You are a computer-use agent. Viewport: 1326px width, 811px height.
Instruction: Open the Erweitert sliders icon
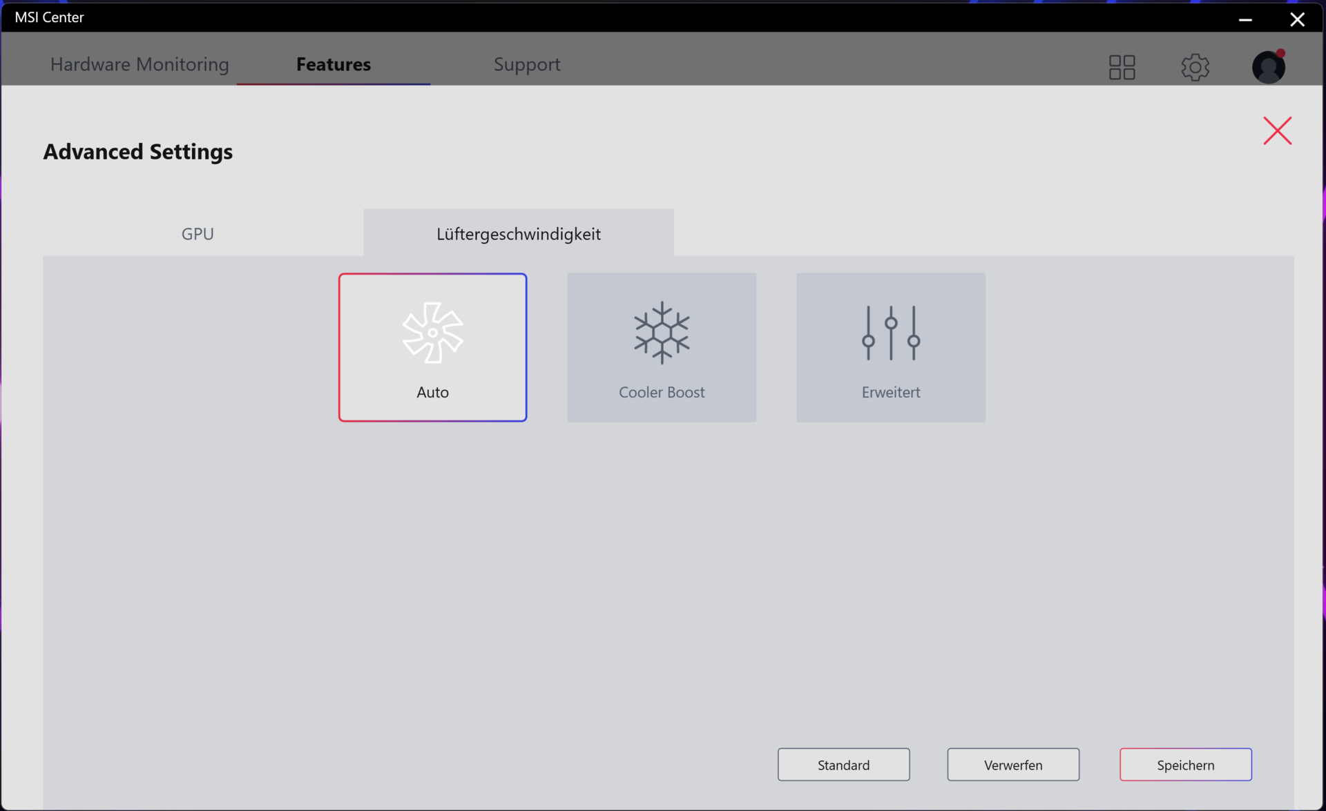[x=891, y=333]
